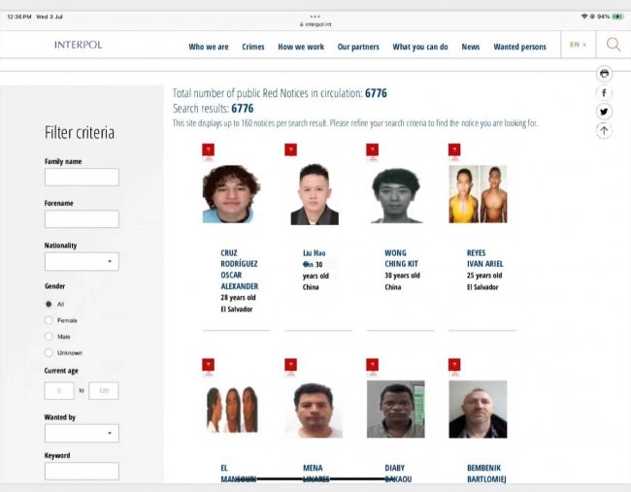
Task: Open the Nationality dropdown
Action: point(82,261)
